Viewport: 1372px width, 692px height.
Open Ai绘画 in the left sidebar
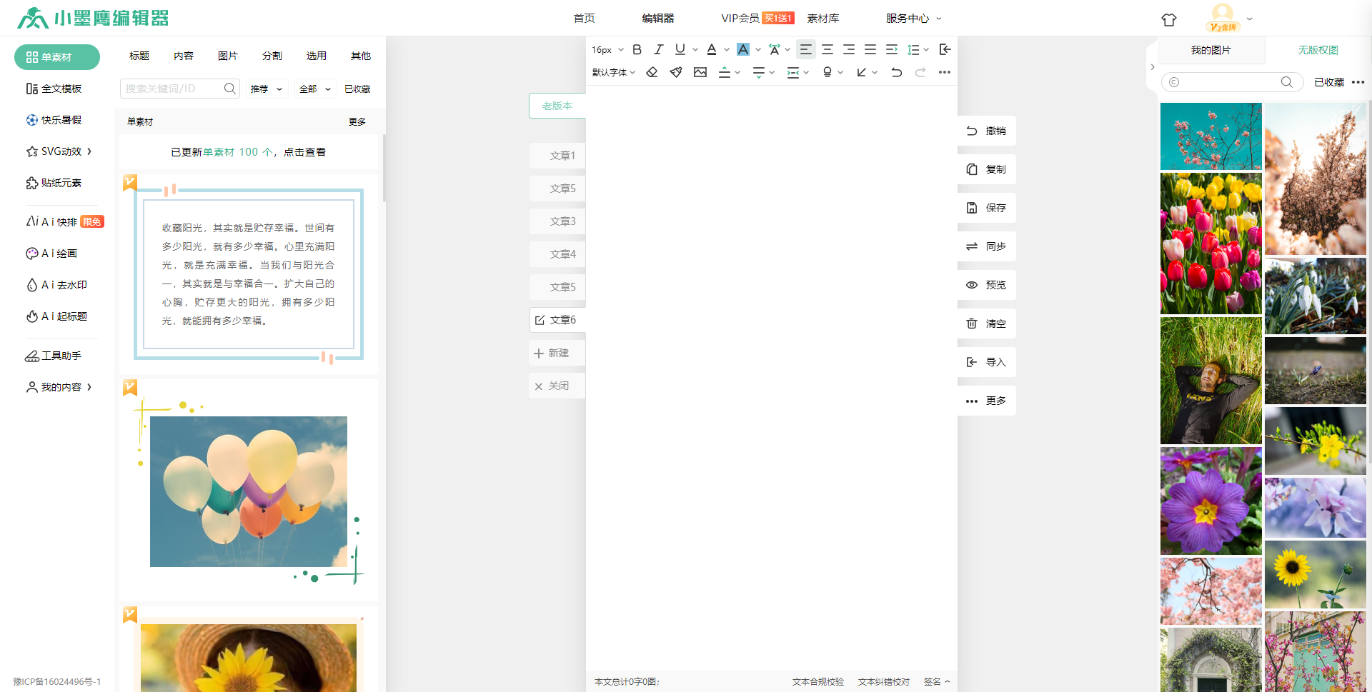click(51, 254)
